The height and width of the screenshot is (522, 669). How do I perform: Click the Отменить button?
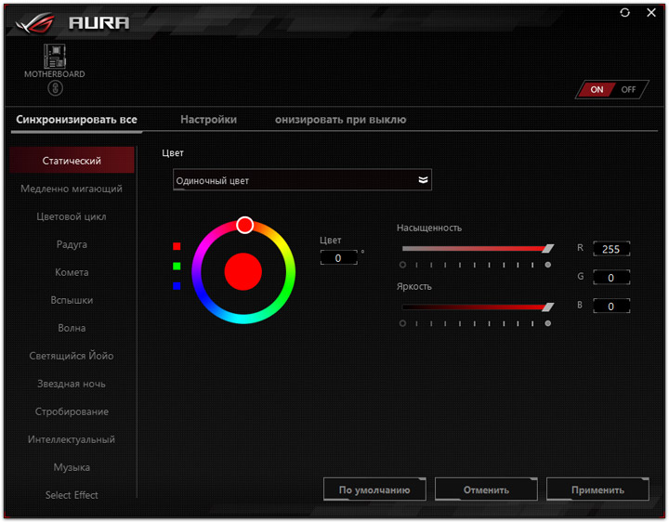(x=486, y=489)
